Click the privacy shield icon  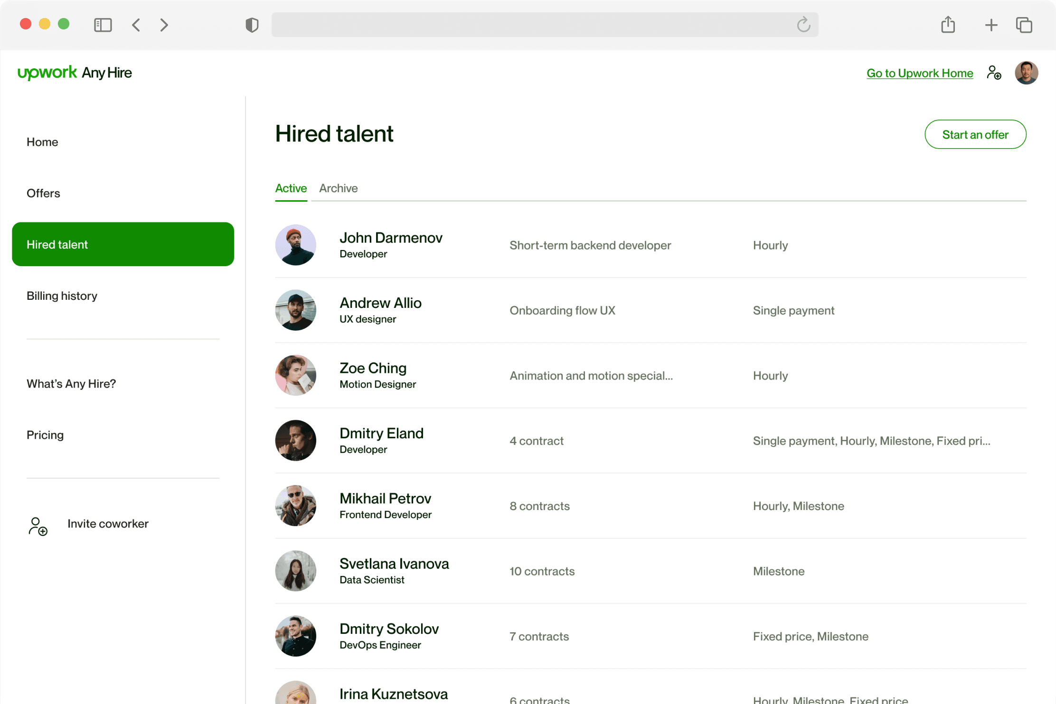[252, 25]
